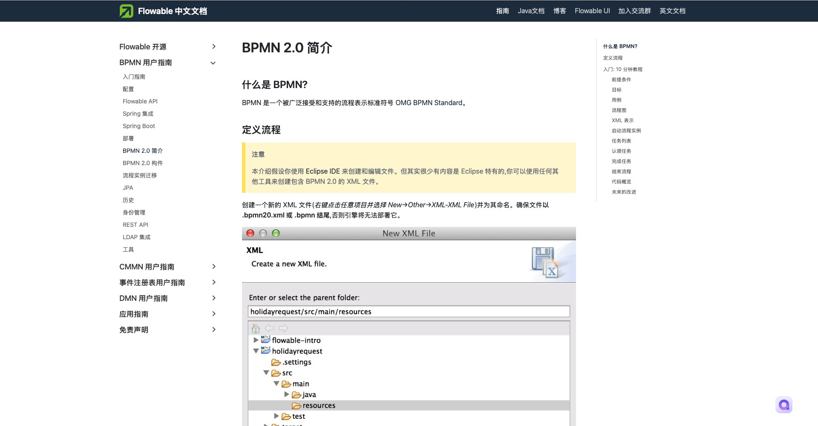Screen dimensions: 818x426
Task: Jump to 启动流程实例 in table of contents
Action: tap(626, 131)
